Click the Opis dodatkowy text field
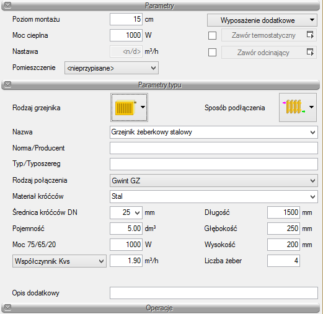 [214, 293]
